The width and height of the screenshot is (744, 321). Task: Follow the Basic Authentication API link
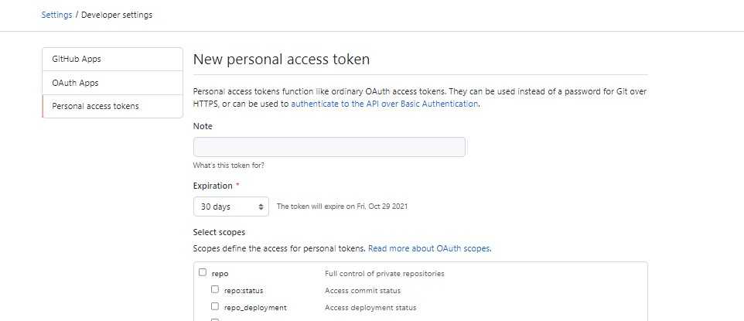coord(384,104)
